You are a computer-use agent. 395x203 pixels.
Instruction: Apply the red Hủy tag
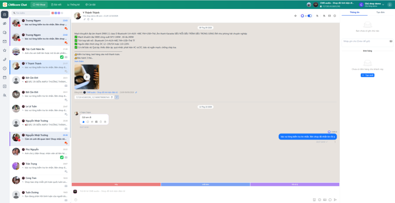click(116, 185)
